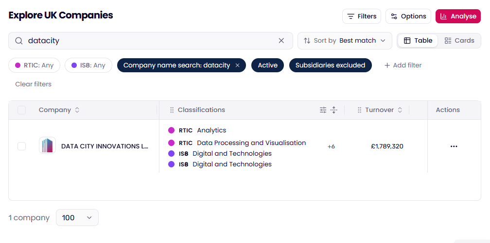This screenshot has height=243, width=490.
Task: Click the Table grid icon
Action: [x=407, y=41]
